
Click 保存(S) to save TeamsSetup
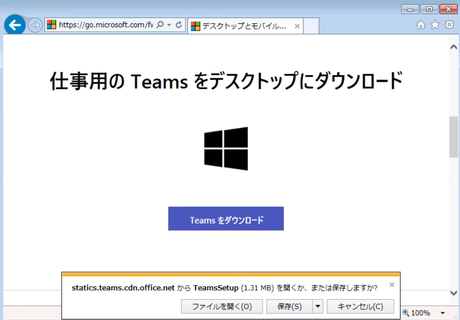[290, 306]
